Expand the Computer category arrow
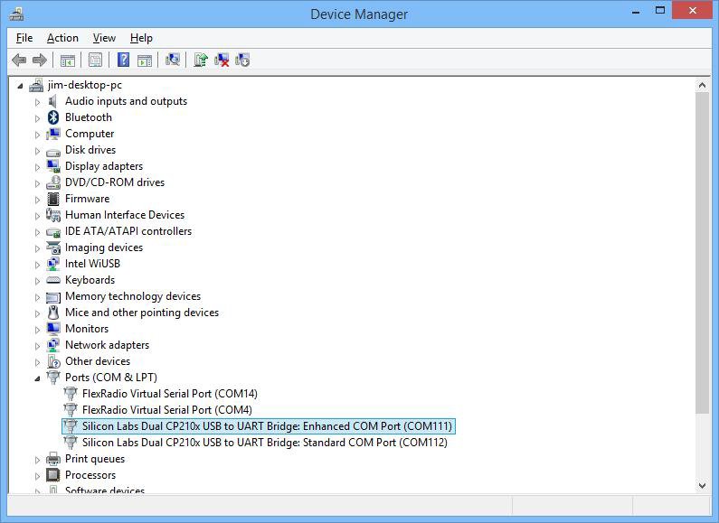The height and width of the screenshot is (523, 719). [x=38, y=135]
